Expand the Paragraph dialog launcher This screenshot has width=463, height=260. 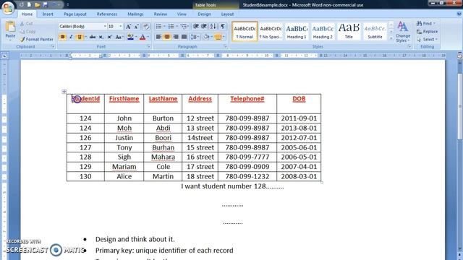(225, 46)
